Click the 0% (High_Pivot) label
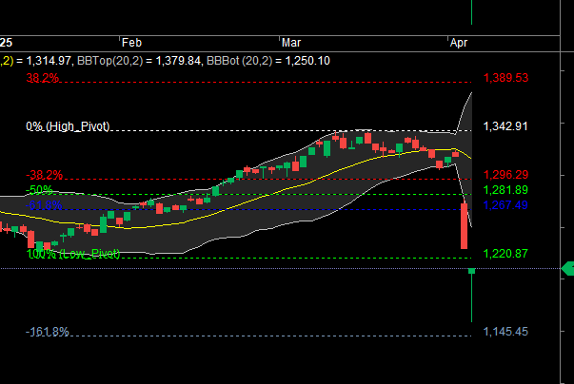The height and width of the screenshot is (384, 574). click(x=68, y=126)
